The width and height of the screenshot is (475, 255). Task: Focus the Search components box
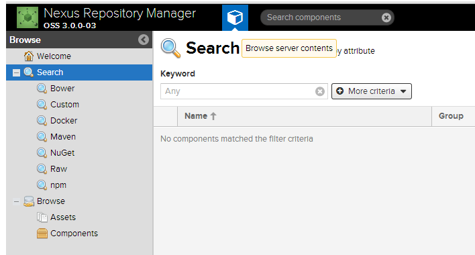(x=323, y=17)
